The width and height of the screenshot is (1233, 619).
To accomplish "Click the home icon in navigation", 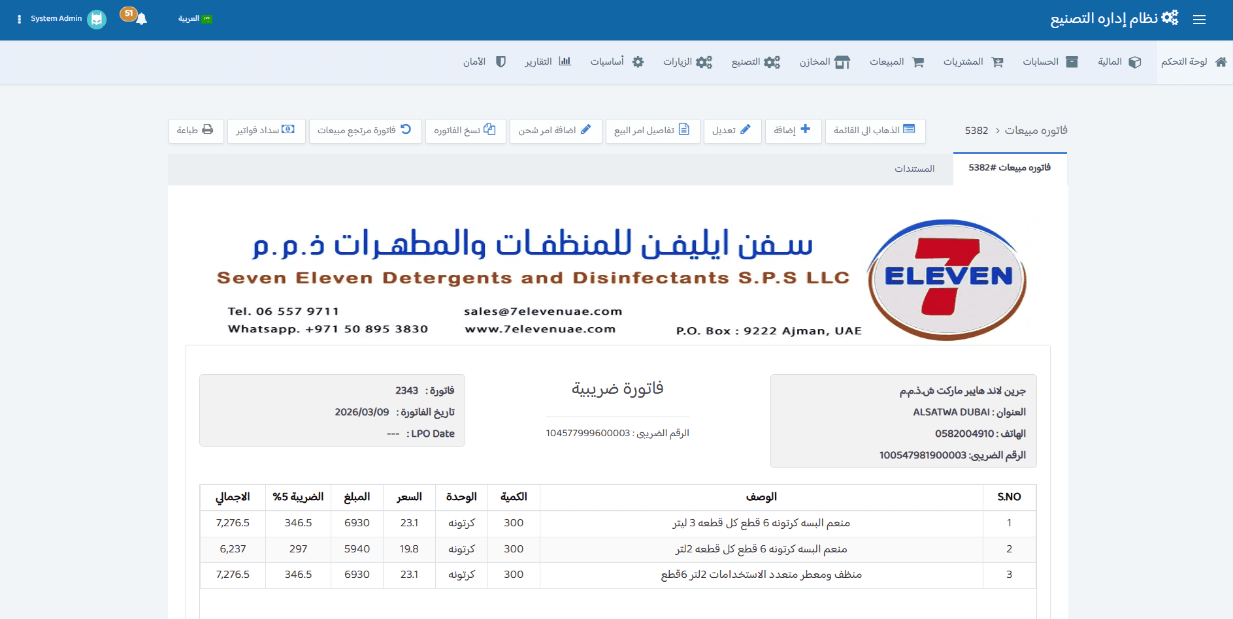I will coord(1221,62).
